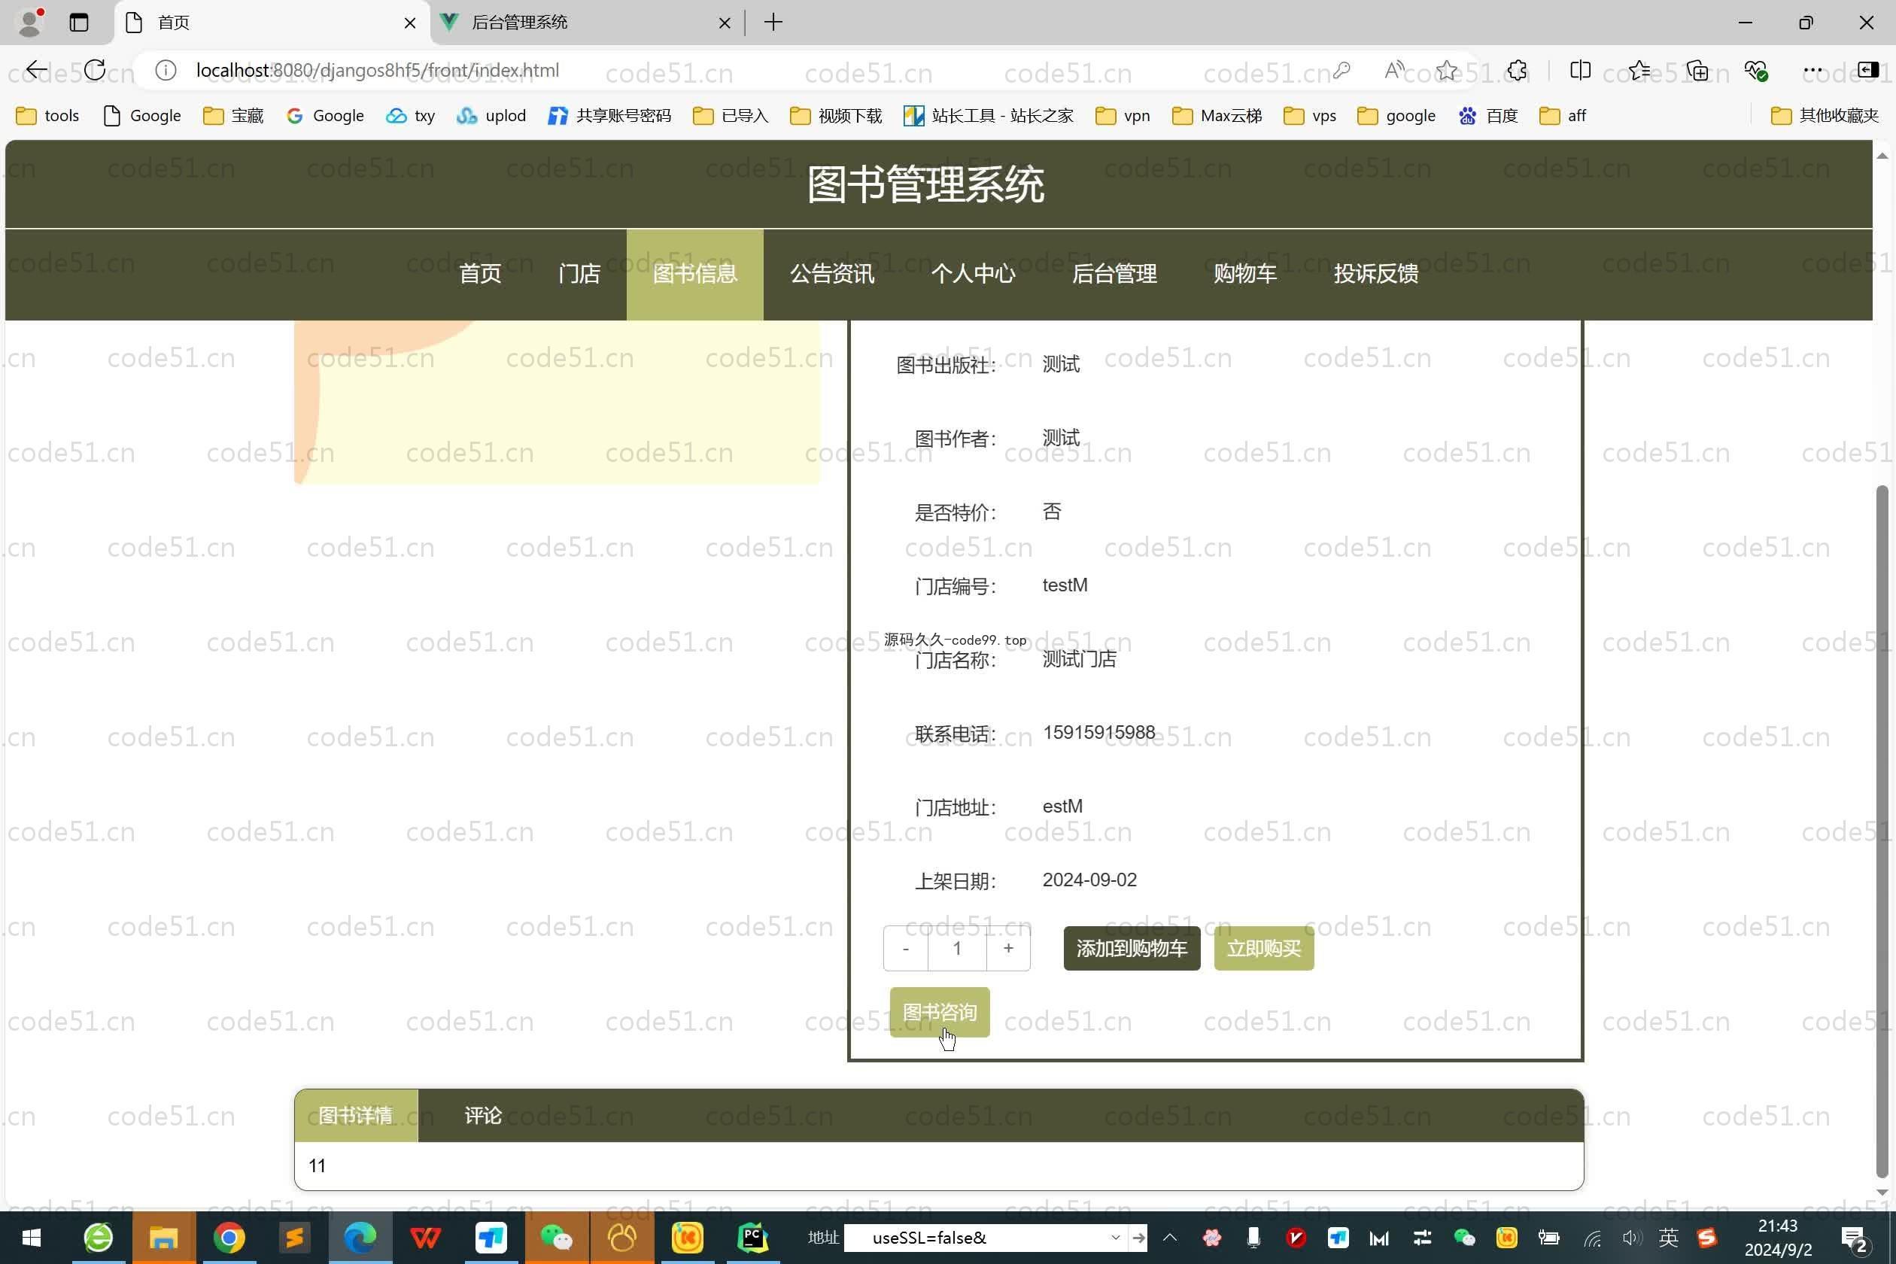Open the Favorites list icon
Screen dimensions: 1896x1264
1638,70
